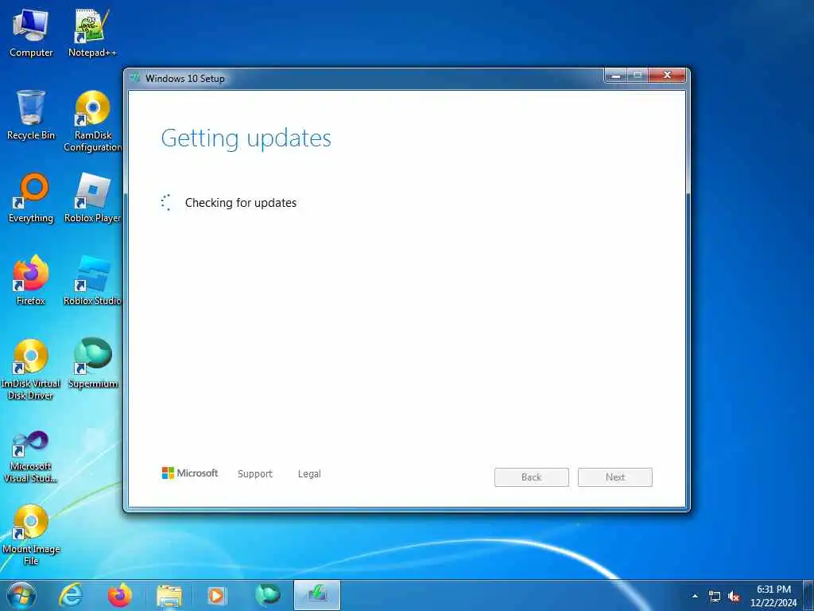Select the Windows 10 Setup taskbar button
This screenshot has height=611, width=814.
[x=316, y=595]
